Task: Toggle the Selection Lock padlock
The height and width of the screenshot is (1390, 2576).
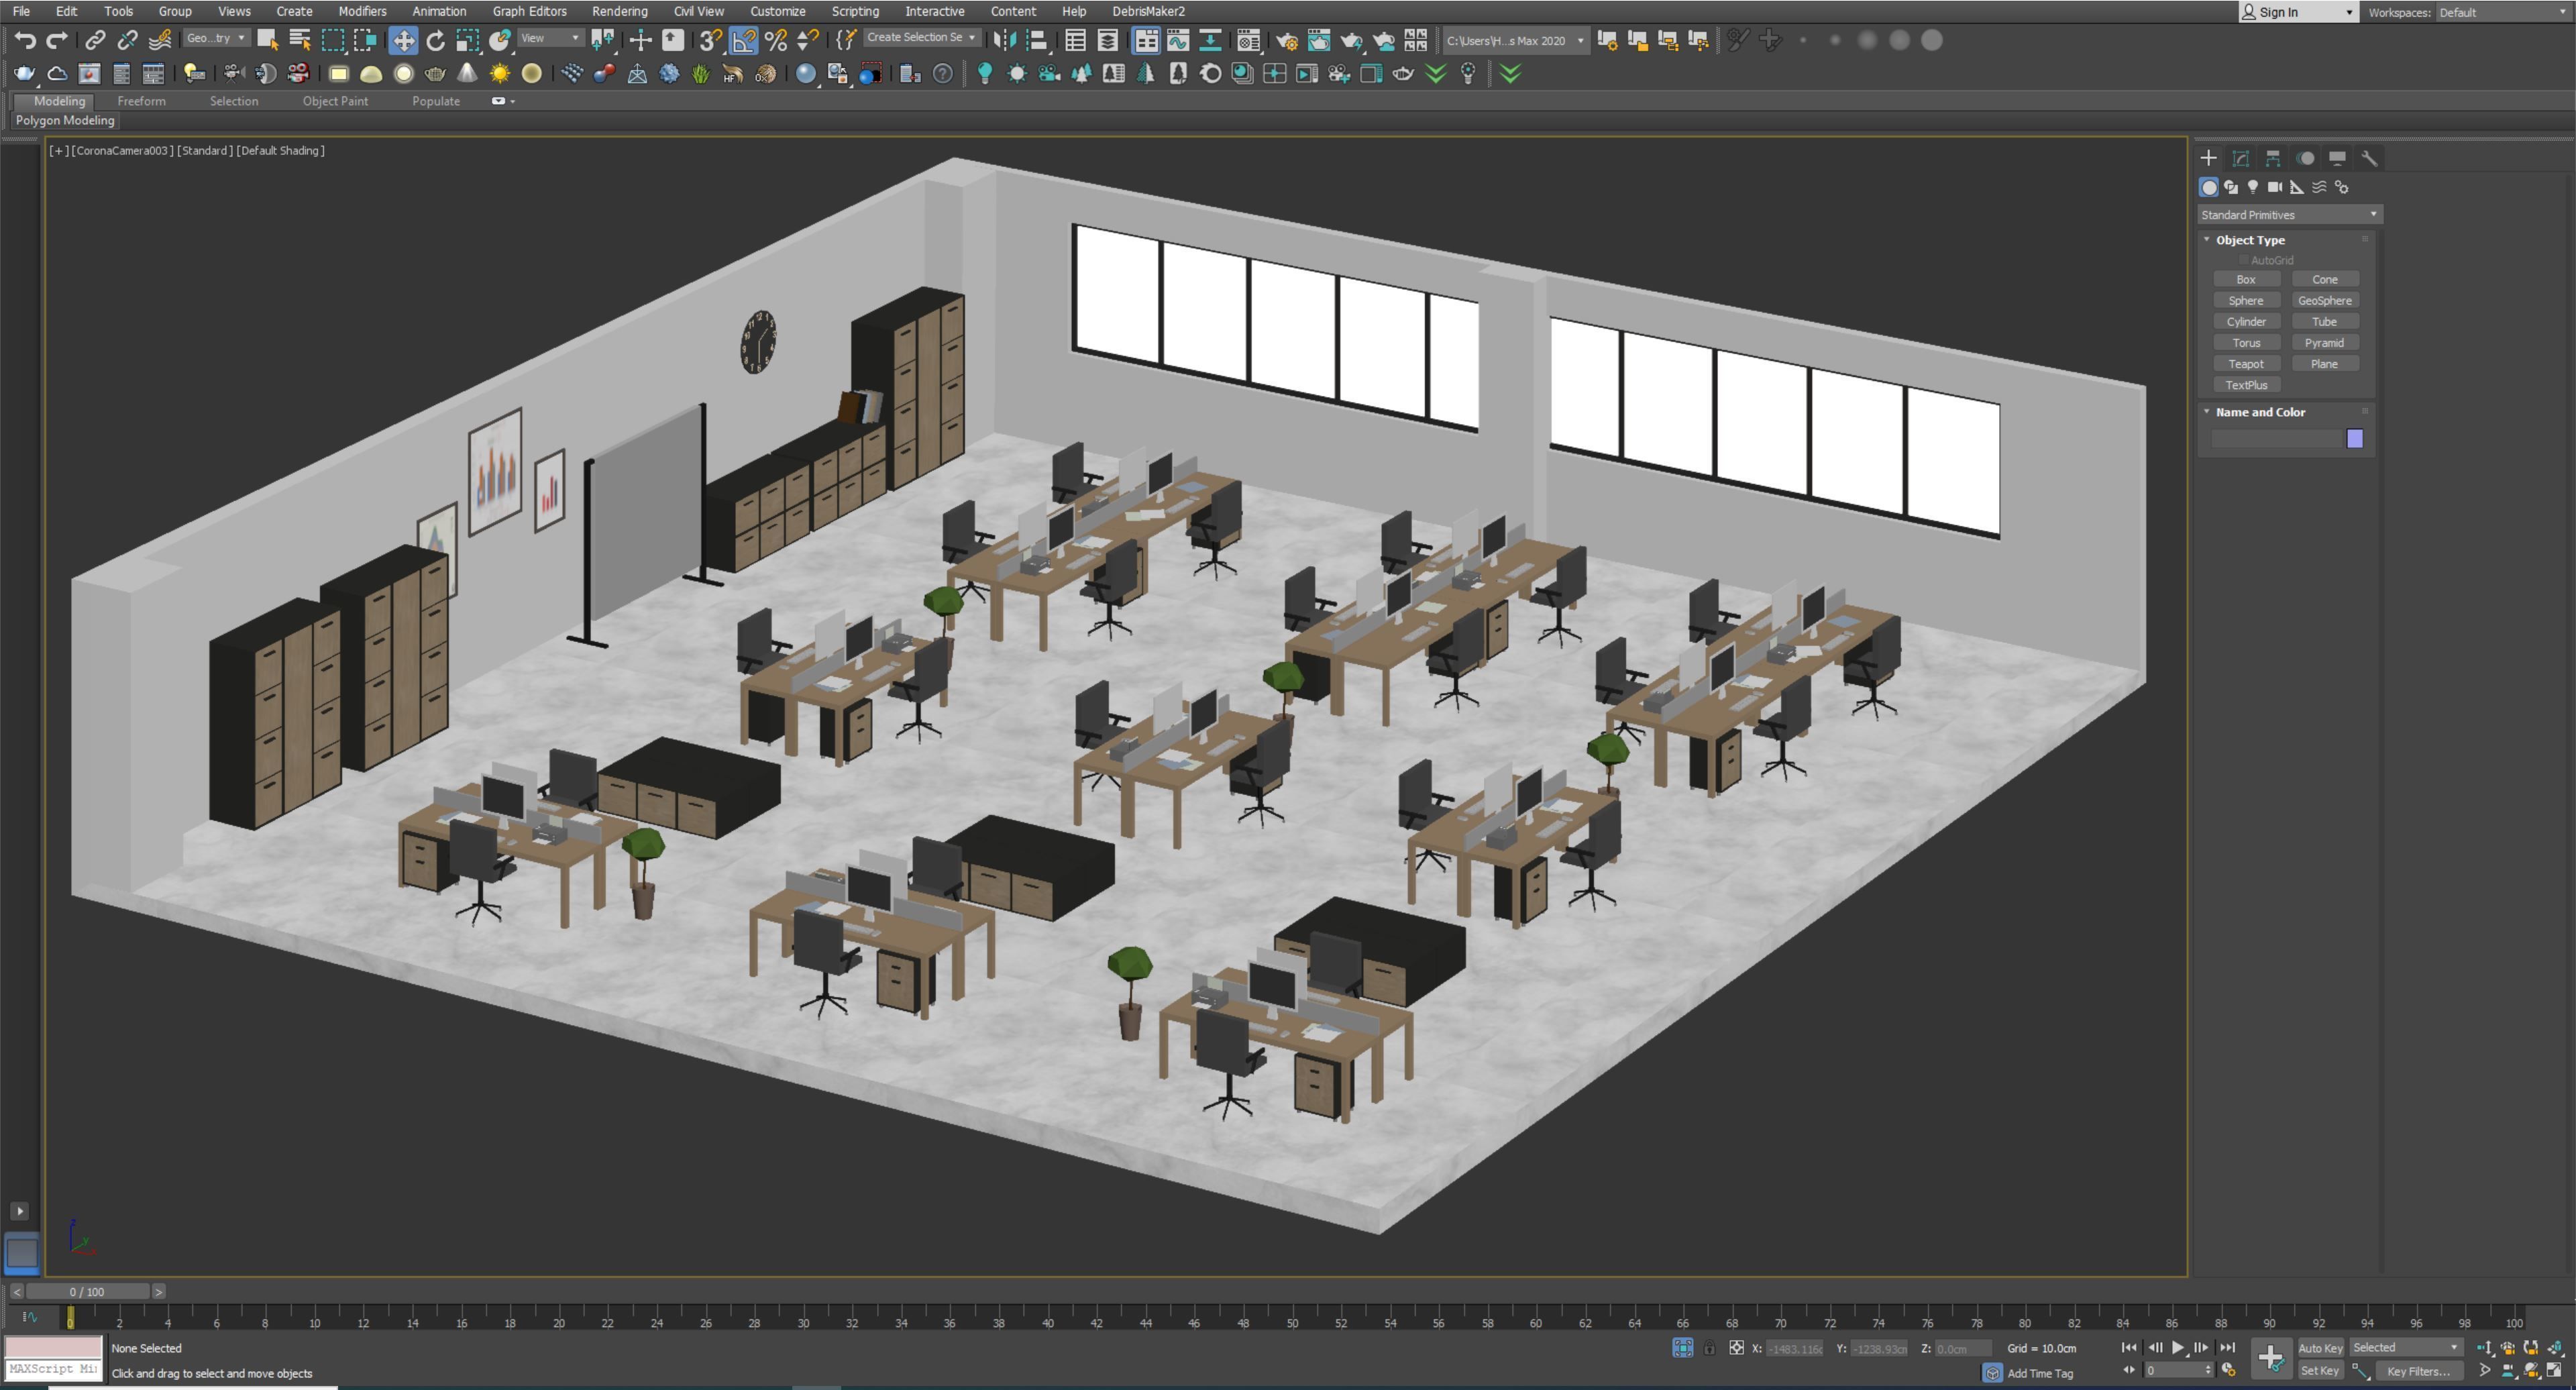Action: [x=1709, y=1348]
